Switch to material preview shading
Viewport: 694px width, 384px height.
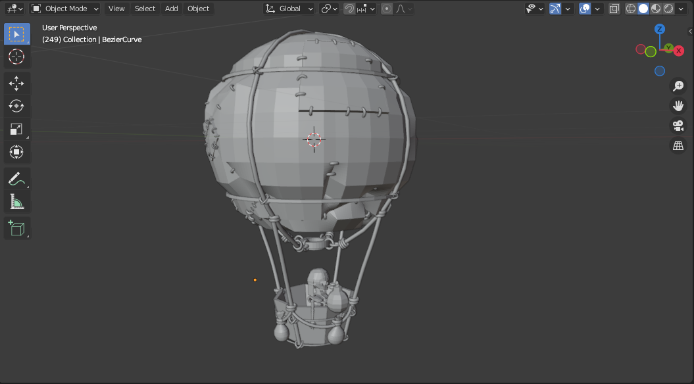655,9
